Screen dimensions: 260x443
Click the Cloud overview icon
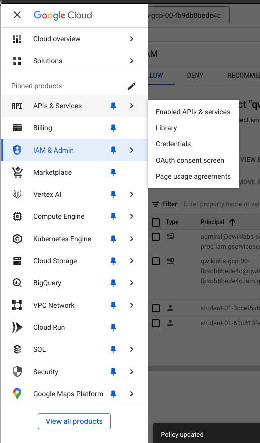tap(17, 39)
